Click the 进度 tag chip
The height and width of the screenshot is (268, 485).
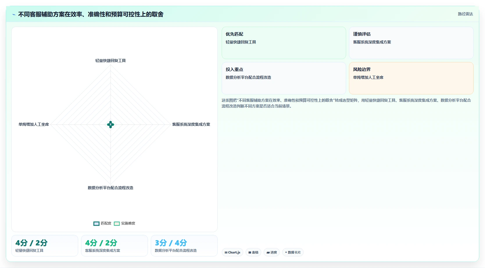(272, 252)
